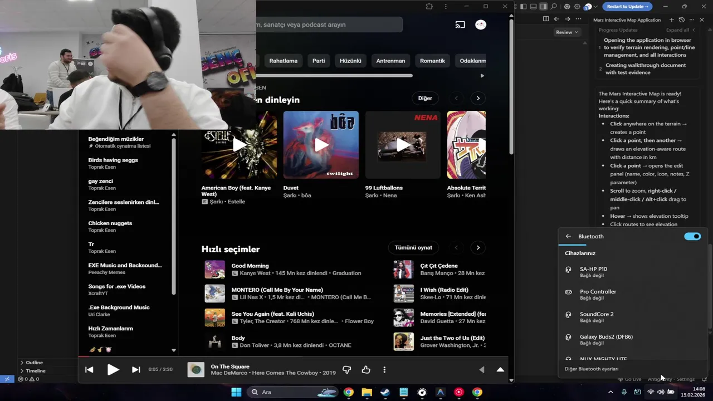
Task: Connect the Pro Controller Bluetooth device
Action: point(634,294)
